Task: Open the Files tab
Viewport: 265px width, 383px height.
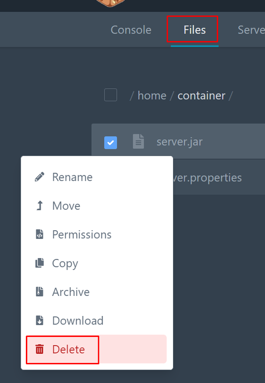Action: point(195,30)
